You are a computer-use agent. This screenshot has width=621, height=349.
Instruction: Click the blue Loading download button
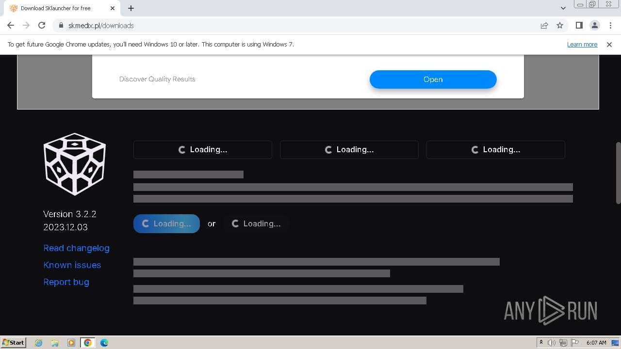pyautogui.click(x=166, y=223)
